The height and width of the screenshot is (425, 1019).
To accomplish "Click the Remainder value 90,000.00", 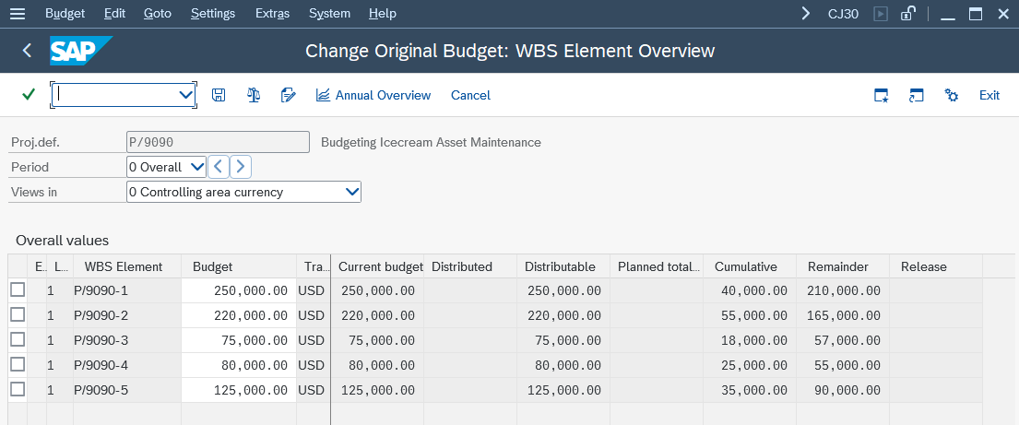I will 842,390.
